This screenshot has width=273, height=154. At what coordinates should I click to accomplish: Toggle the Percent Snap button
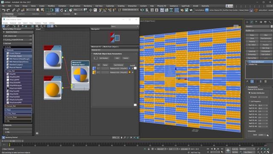(110, 10)
